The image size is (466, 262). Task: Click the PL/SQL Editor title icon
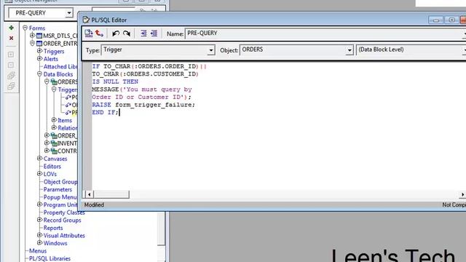point(86,20)
